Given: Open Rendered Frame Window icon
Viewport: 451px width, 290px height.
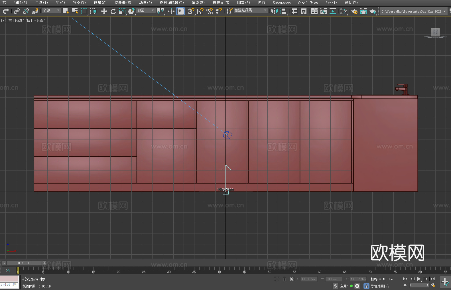Looking at the screenshot, I should pos(363,11).
